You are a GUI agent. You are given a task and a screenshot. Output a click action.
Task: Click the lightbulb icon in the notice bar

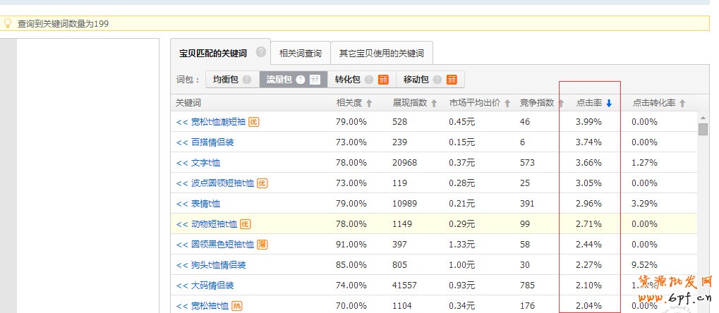(x=8, y=23)
